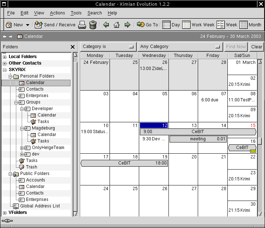Collapse the Personal Folders node
The width and height of the screenshot is (265, 228).
(10, 76)
